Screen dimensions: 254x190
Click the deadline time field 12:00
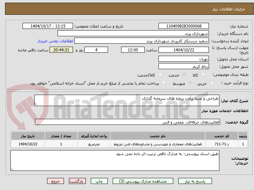(x=133, y=50)
